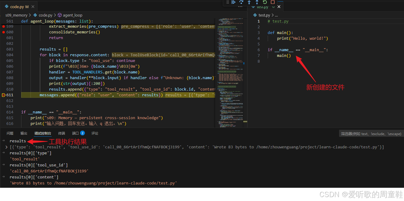Click the 'tool_result' output value

pos(25,159)
